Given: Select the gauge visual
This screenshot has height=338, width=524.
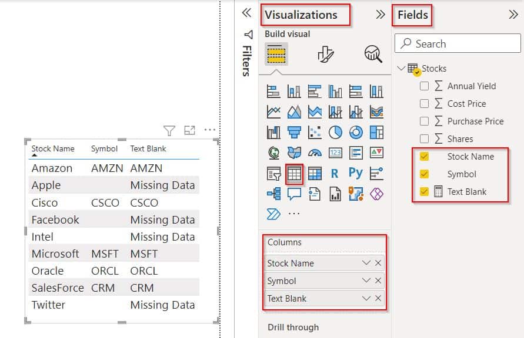Looking at the screenshot, I should click(x=315, y=153).
